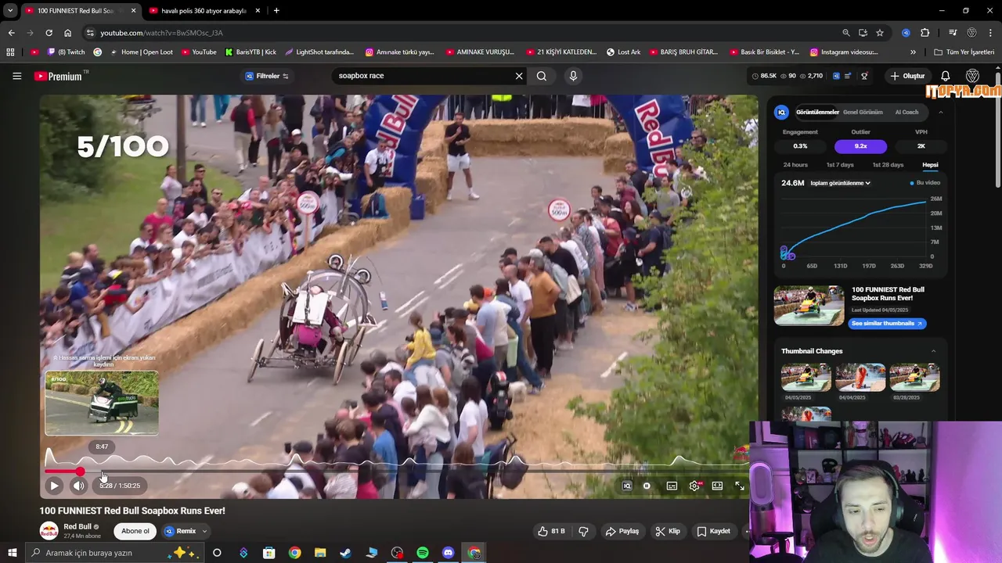Viewport: 1002px width, 563px height.
Task: Mute the video volume speaker
Action: [x=78, y=486]
